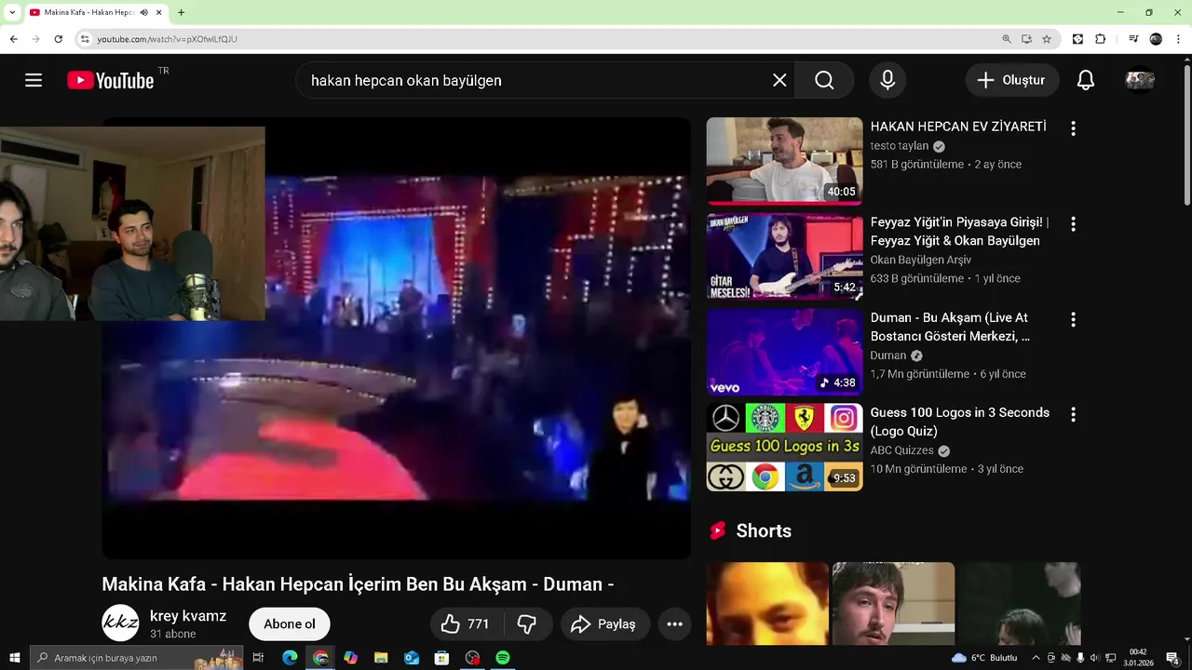The image size is (1192, 670).
Task: Open the YouTube hamburger guide menu
Action: (34, 80)
